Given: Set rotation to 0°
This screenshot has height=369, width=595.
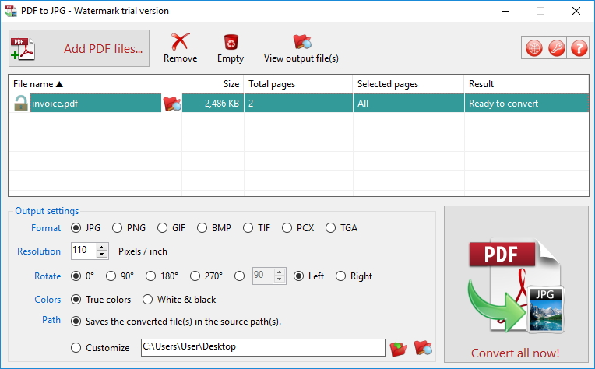Looking at the screenshot, I should [x=76, y=276].
